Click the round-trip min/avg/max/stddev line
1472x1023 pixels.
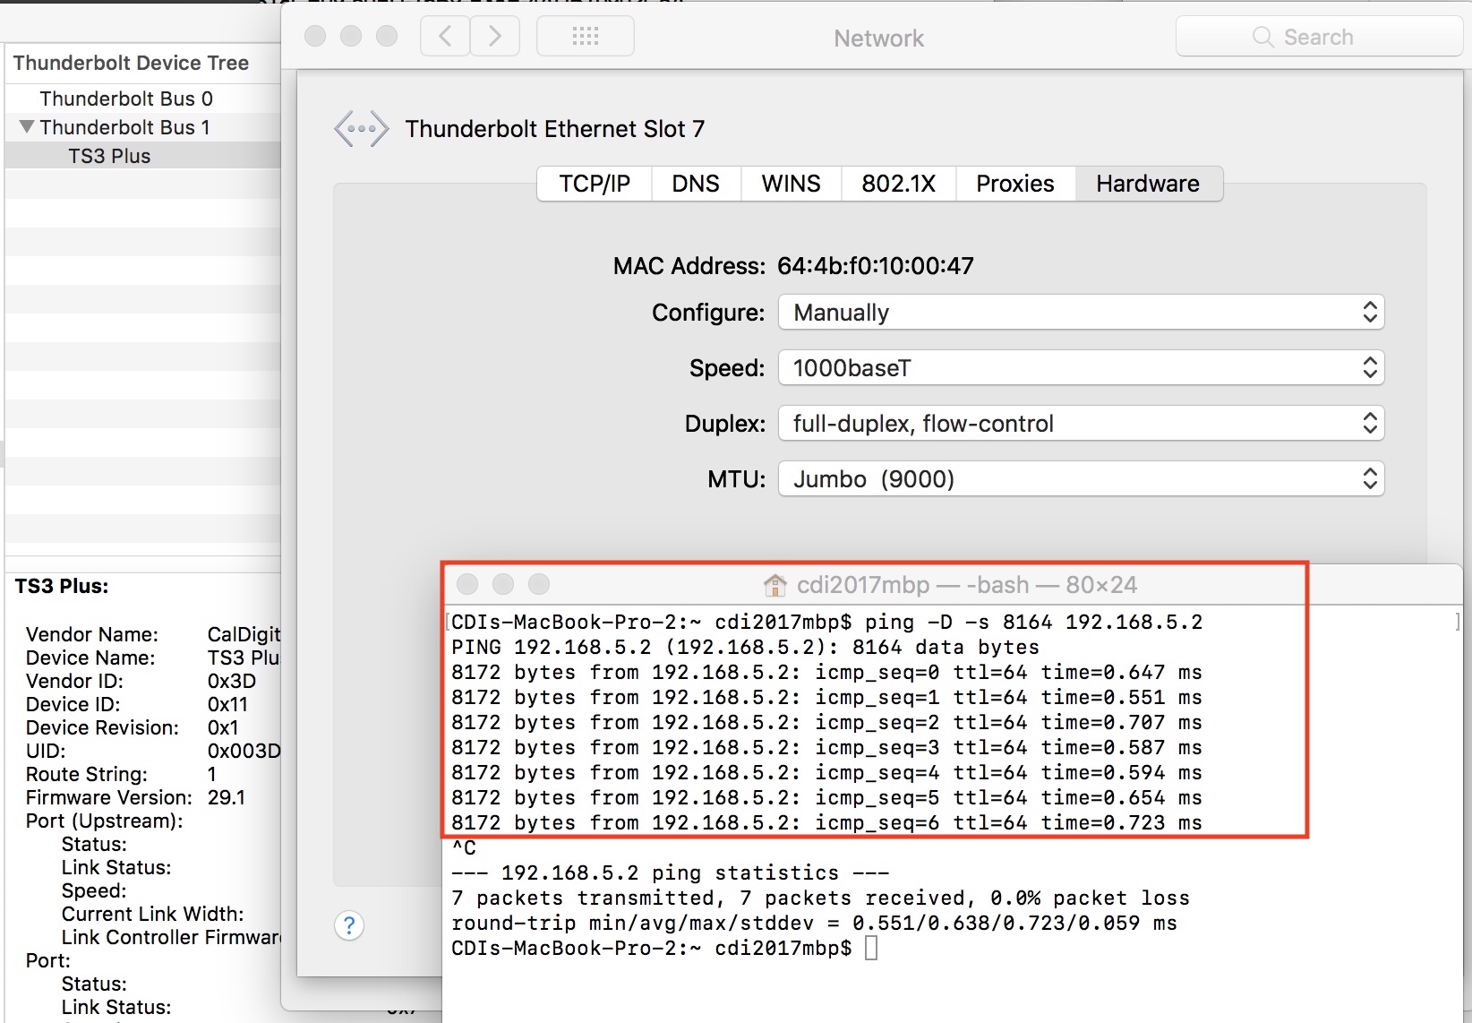pyautogui.click(x=815, y=924)
